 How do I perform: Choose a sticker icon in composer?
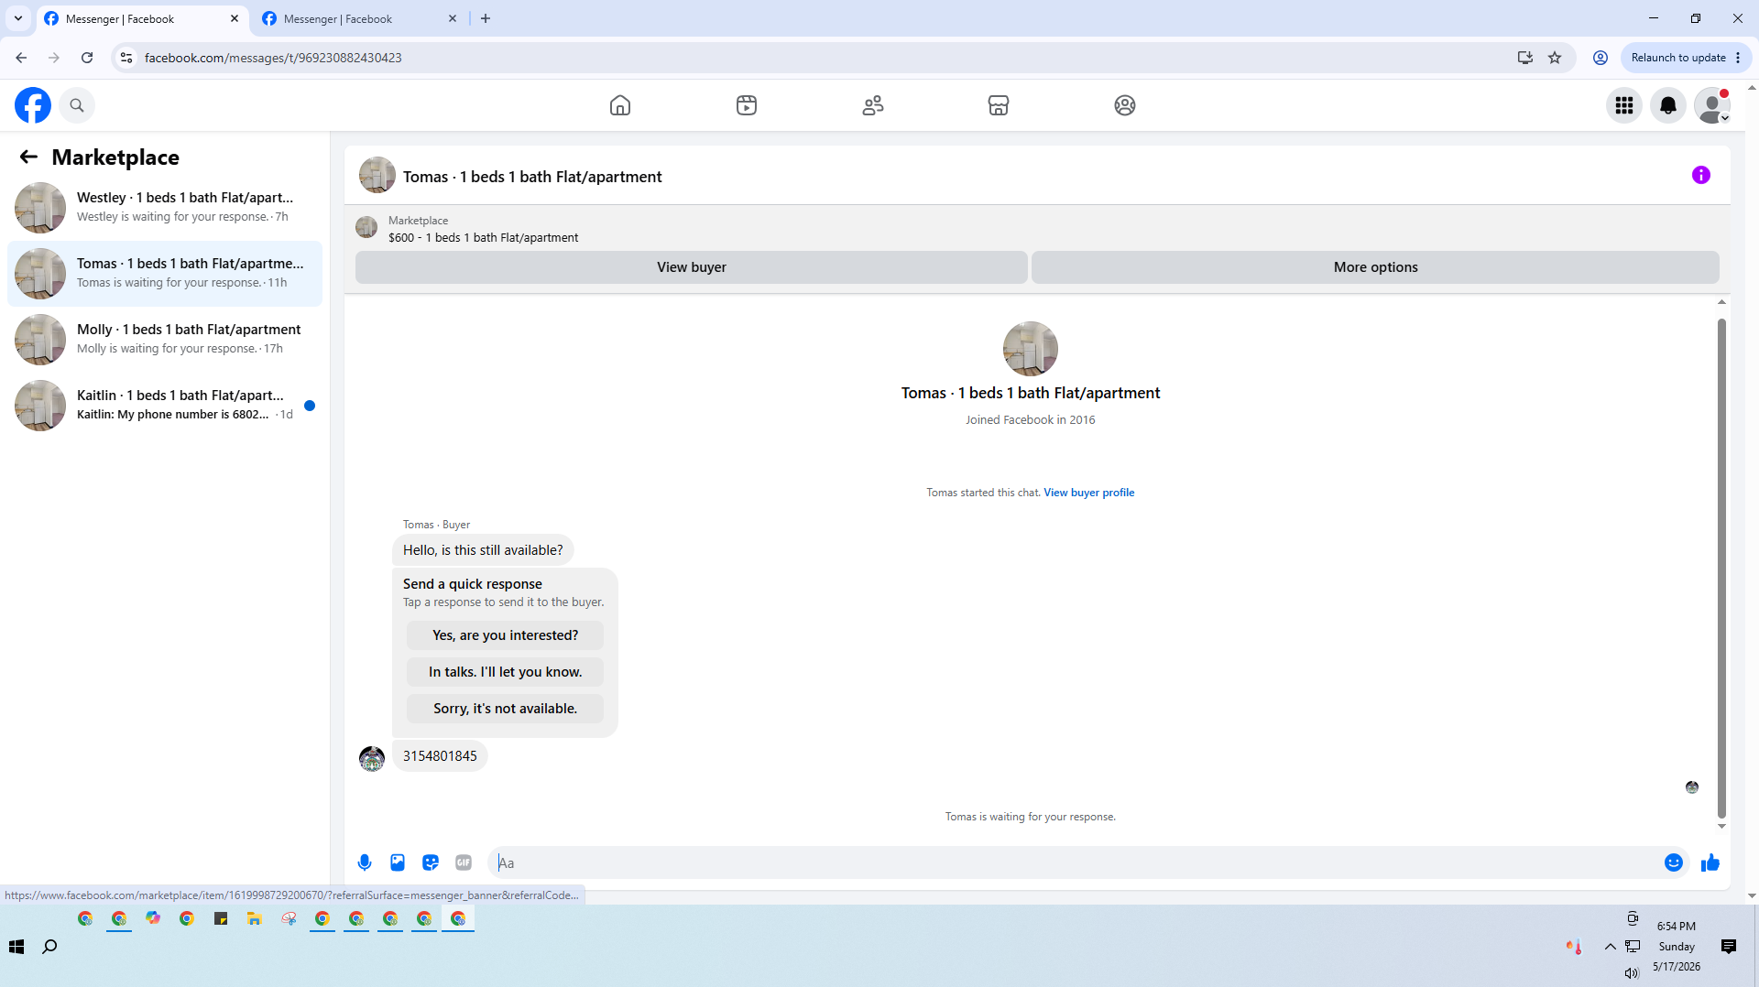point(431,862)
